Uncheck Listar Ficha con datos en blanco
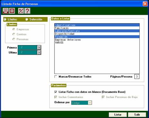The width and height of the screenshot is (149, 118). [x=56, y=92]
